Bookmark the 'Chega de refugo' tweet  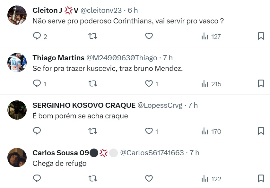click(261, 179)
